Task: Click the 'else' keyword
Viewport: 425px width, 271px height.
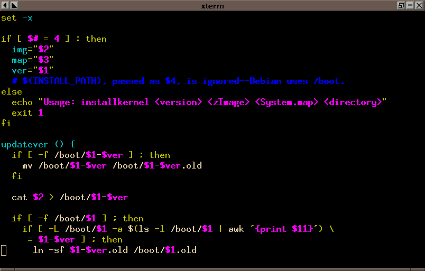Action: point(12,91)
